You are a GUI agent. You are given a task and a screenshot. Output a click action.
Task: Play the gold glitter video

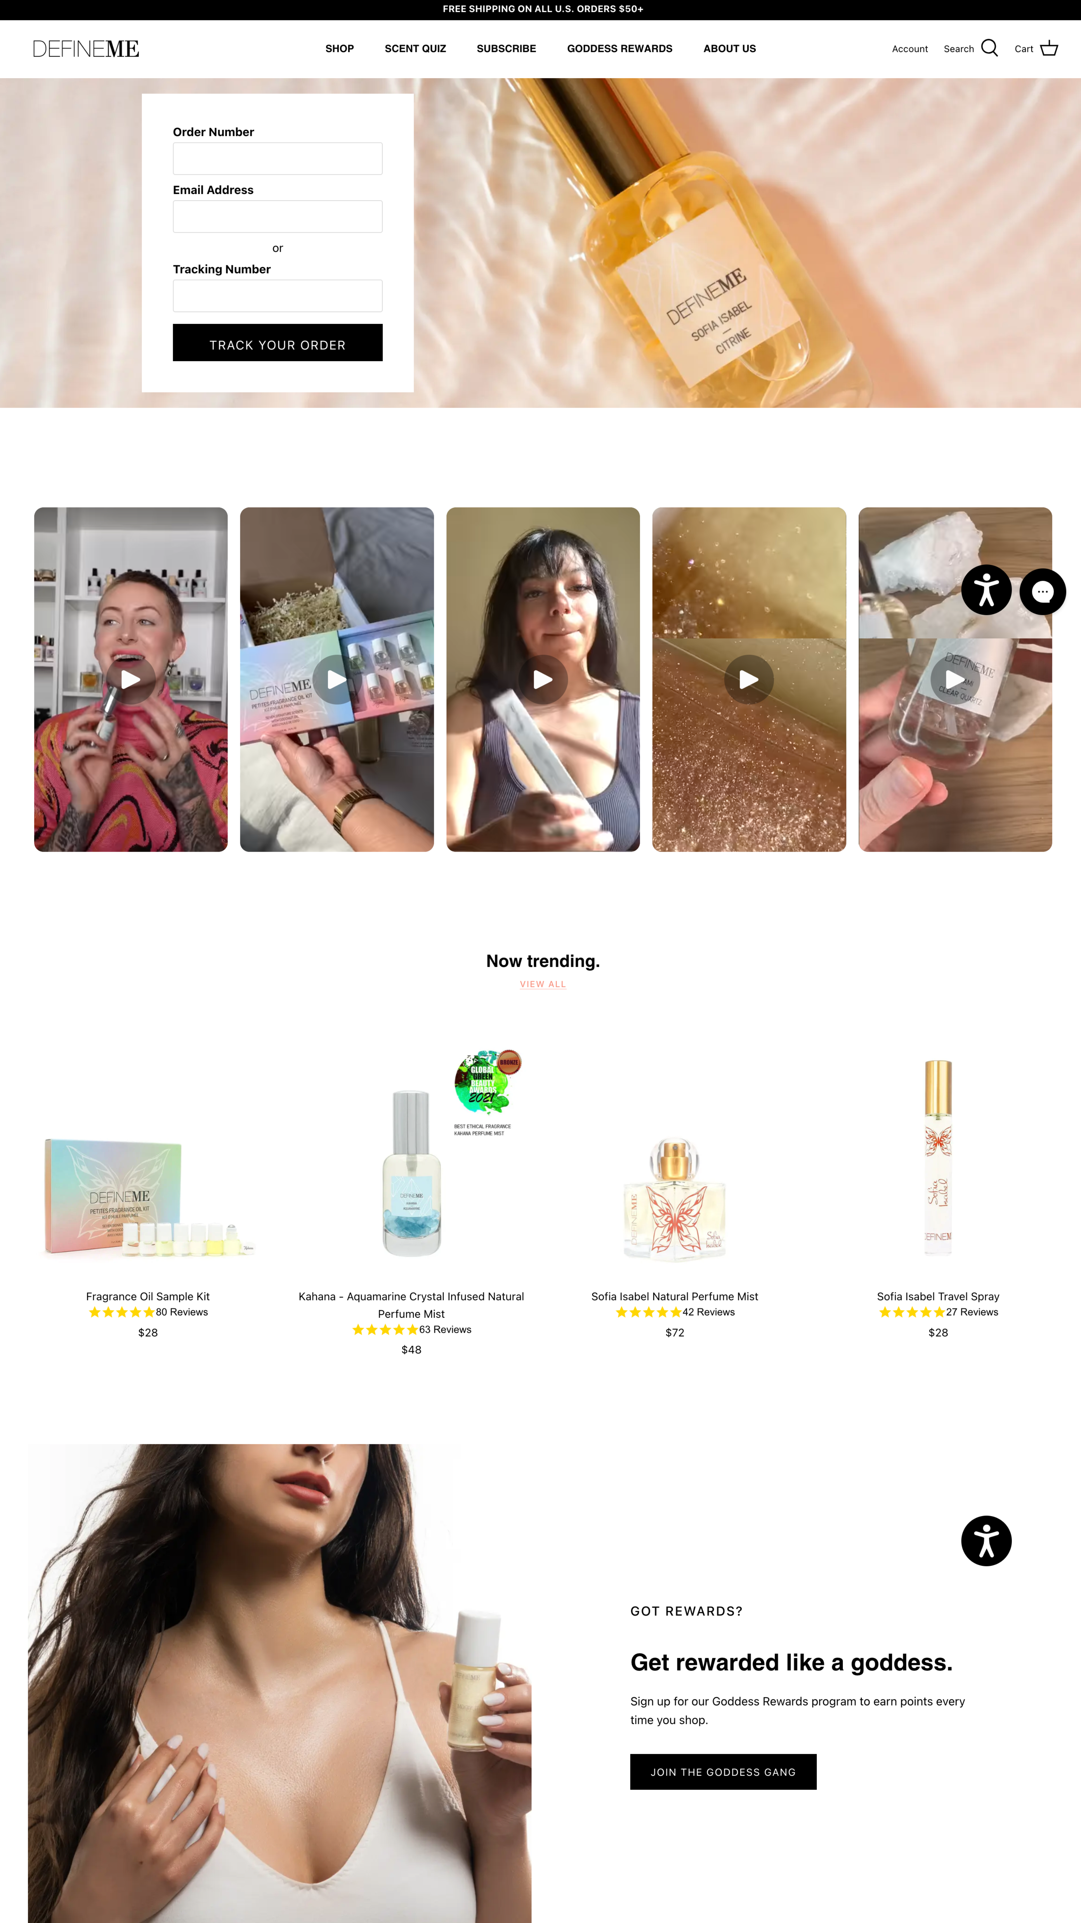pyautogui.click(x=748, y=679)
